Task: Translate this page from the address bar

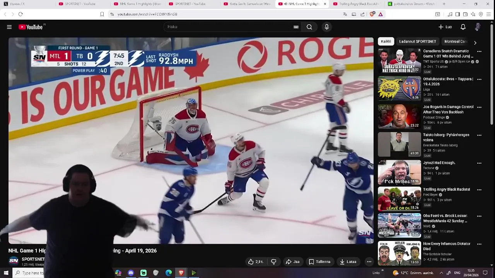Action: [x=345, y=14]
